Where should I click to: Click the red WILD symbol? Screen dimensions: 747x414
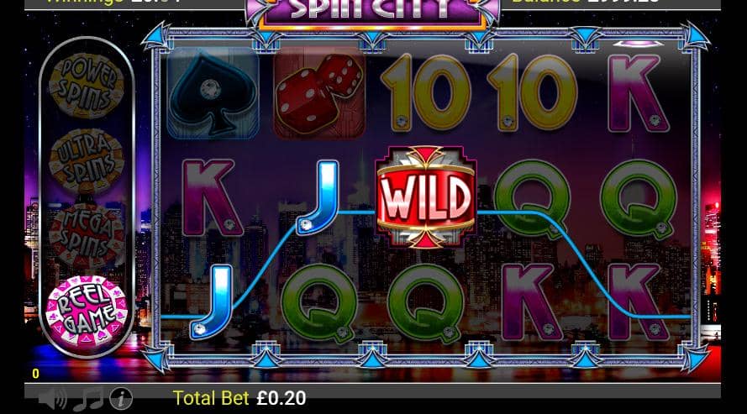click(x=426, y=197)
